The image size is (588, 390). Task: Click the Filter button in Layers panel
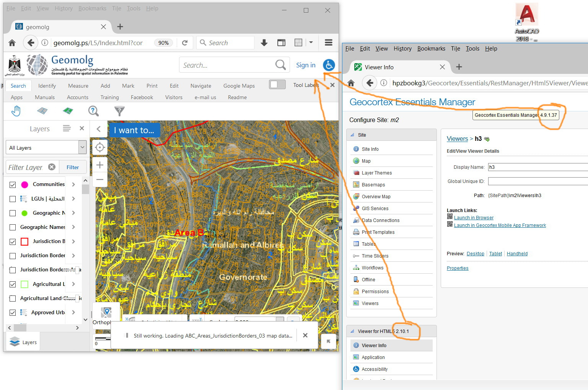pyautogui.click(x=73, y=167)
